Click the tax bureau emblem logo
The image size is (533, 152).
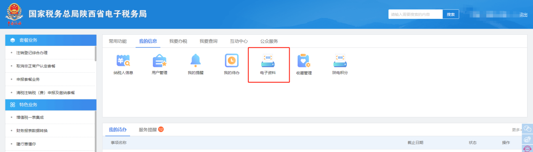point(14,14)
